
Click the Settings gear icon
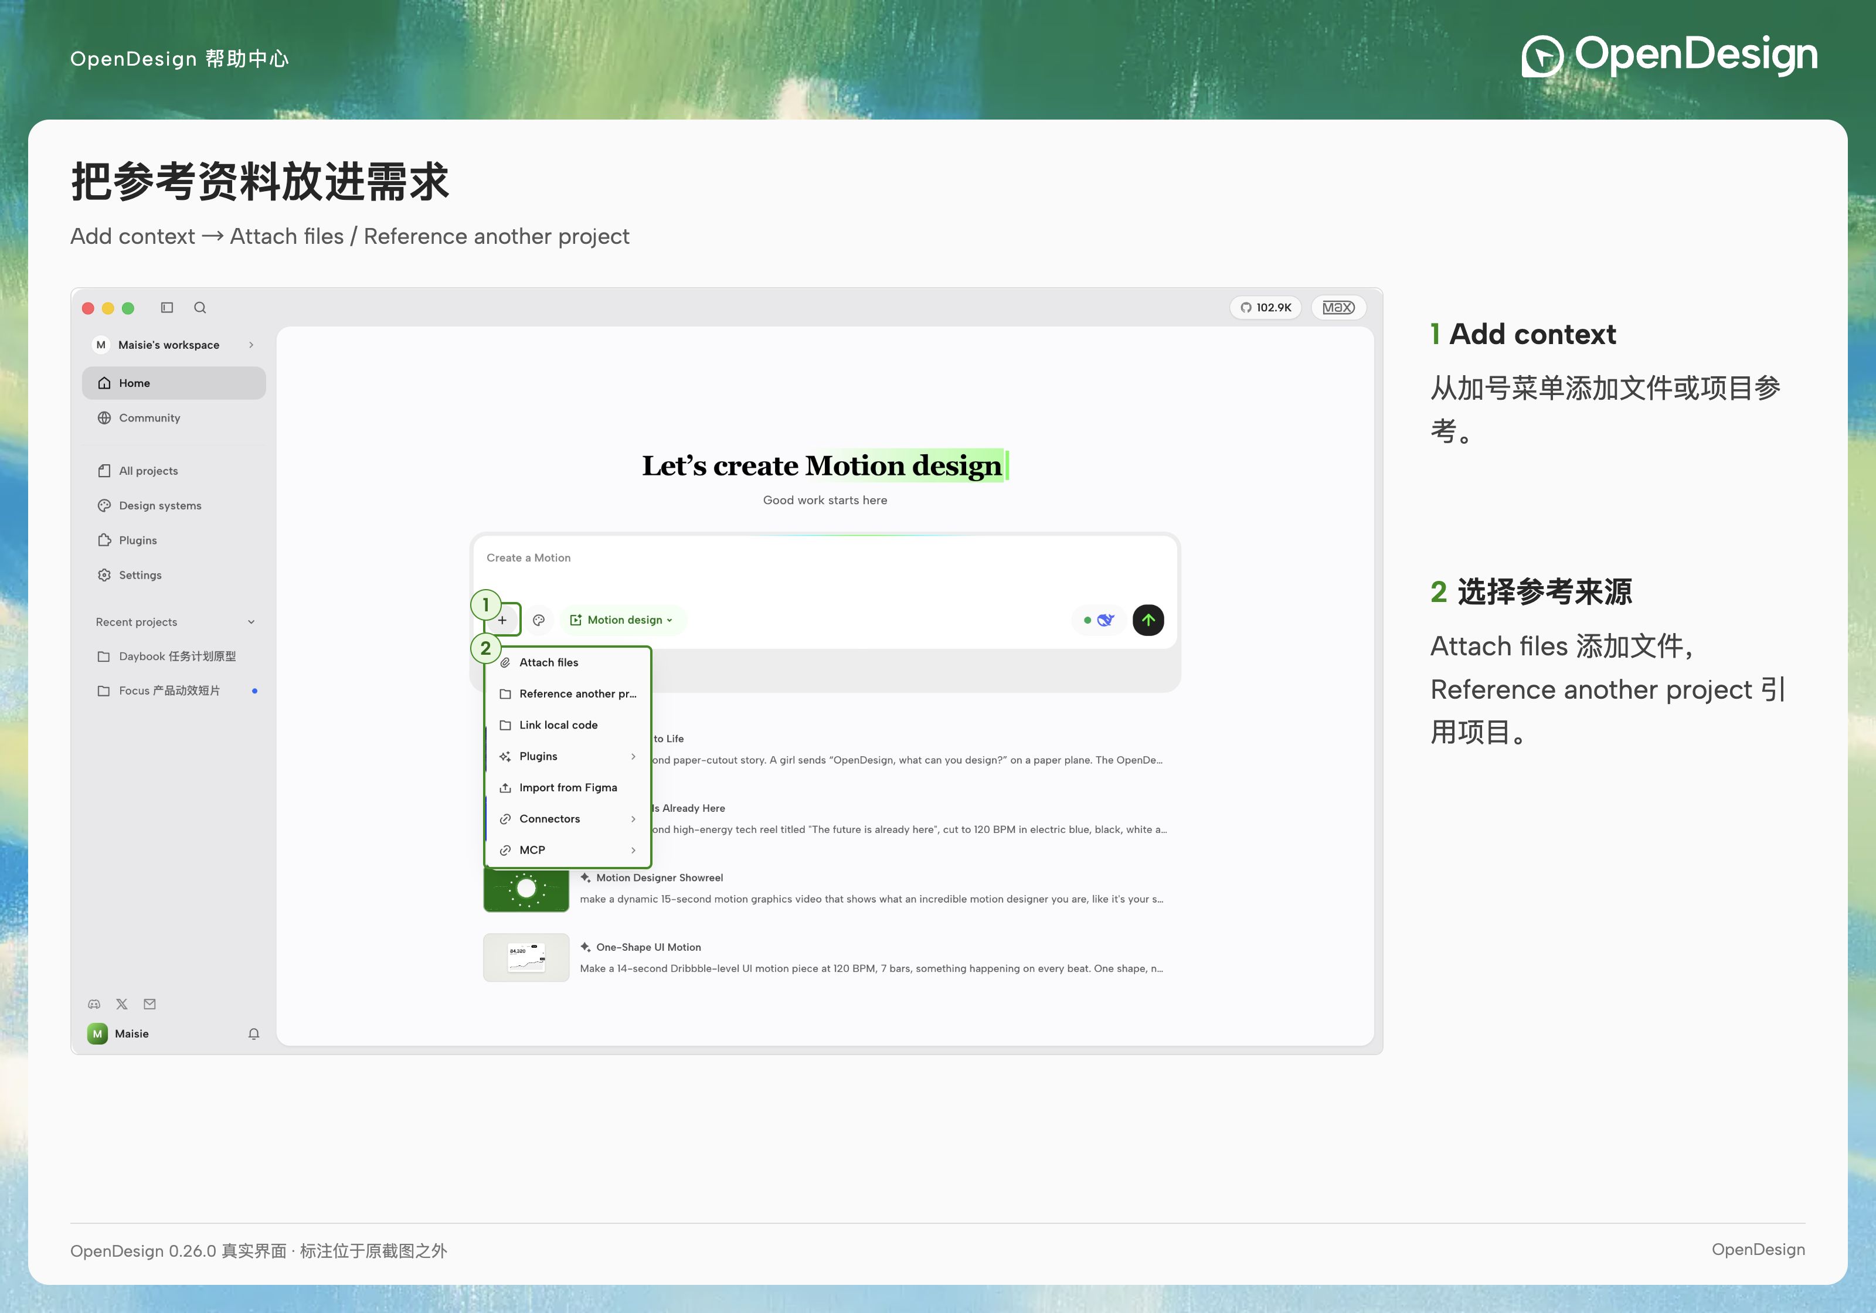tap(104, 575)
